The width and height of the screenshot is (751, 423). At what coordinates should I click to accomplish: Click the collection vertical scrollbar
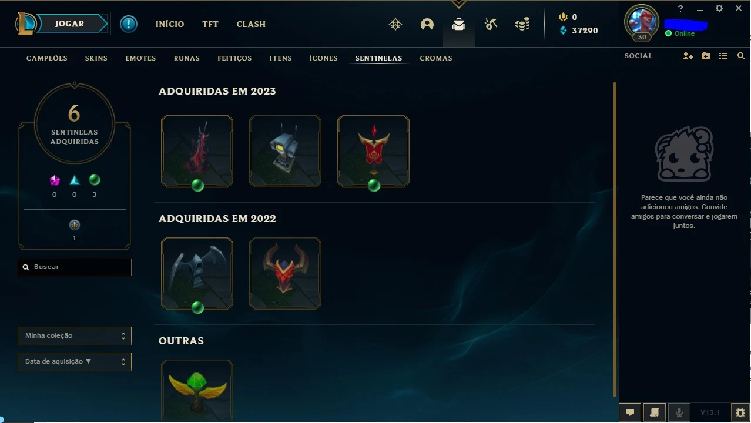click(x=615, y=240)
